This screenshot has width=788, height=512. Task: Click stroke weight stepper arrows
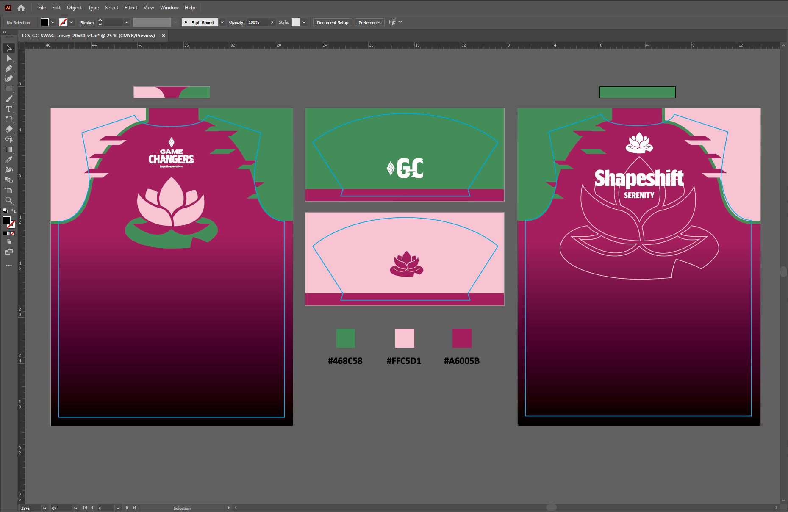click(100, 22)
